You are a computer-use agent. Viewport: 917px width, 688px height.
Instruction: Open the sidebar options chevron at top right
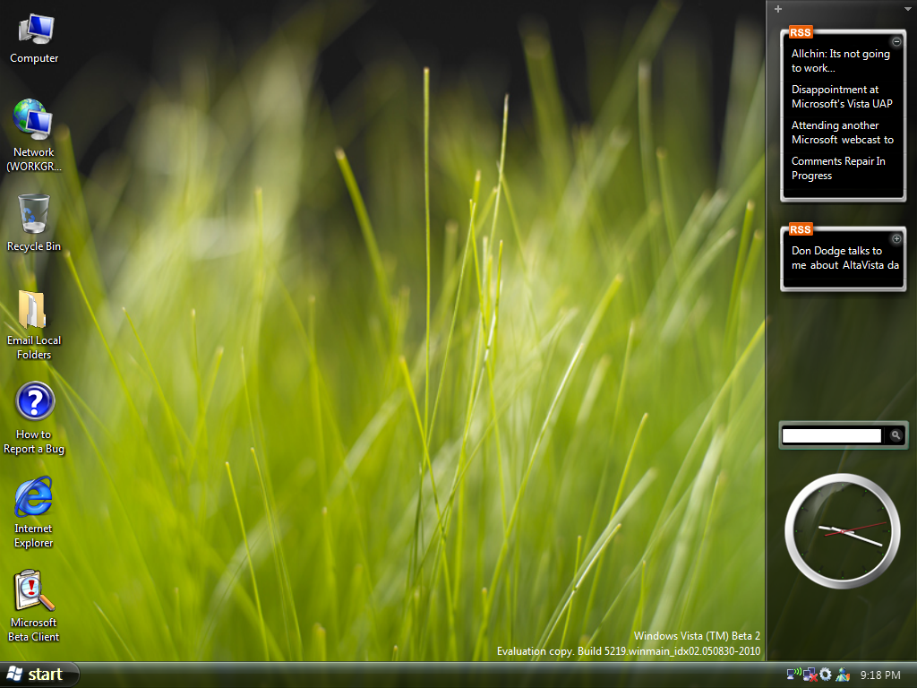(908, 8)
